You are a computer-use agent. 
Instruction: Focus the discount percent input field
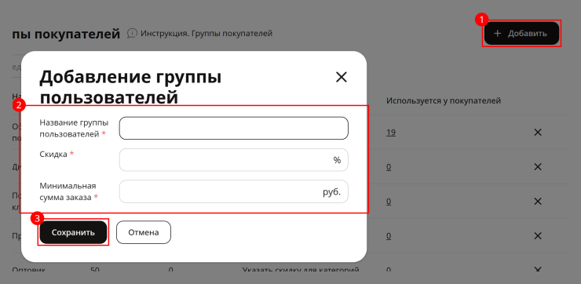tap(234, 160)
